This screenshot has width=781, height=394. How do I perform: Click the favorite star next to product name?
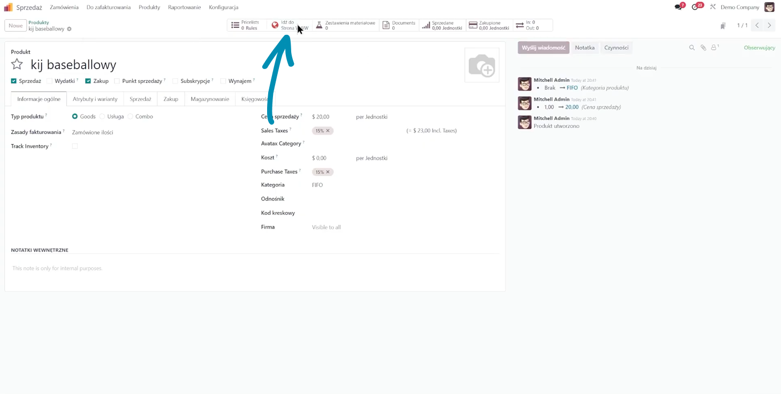tap(17, 65)
